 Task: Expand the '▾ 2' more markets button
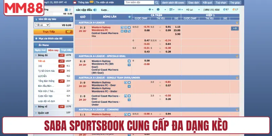[x=235, y=29]
